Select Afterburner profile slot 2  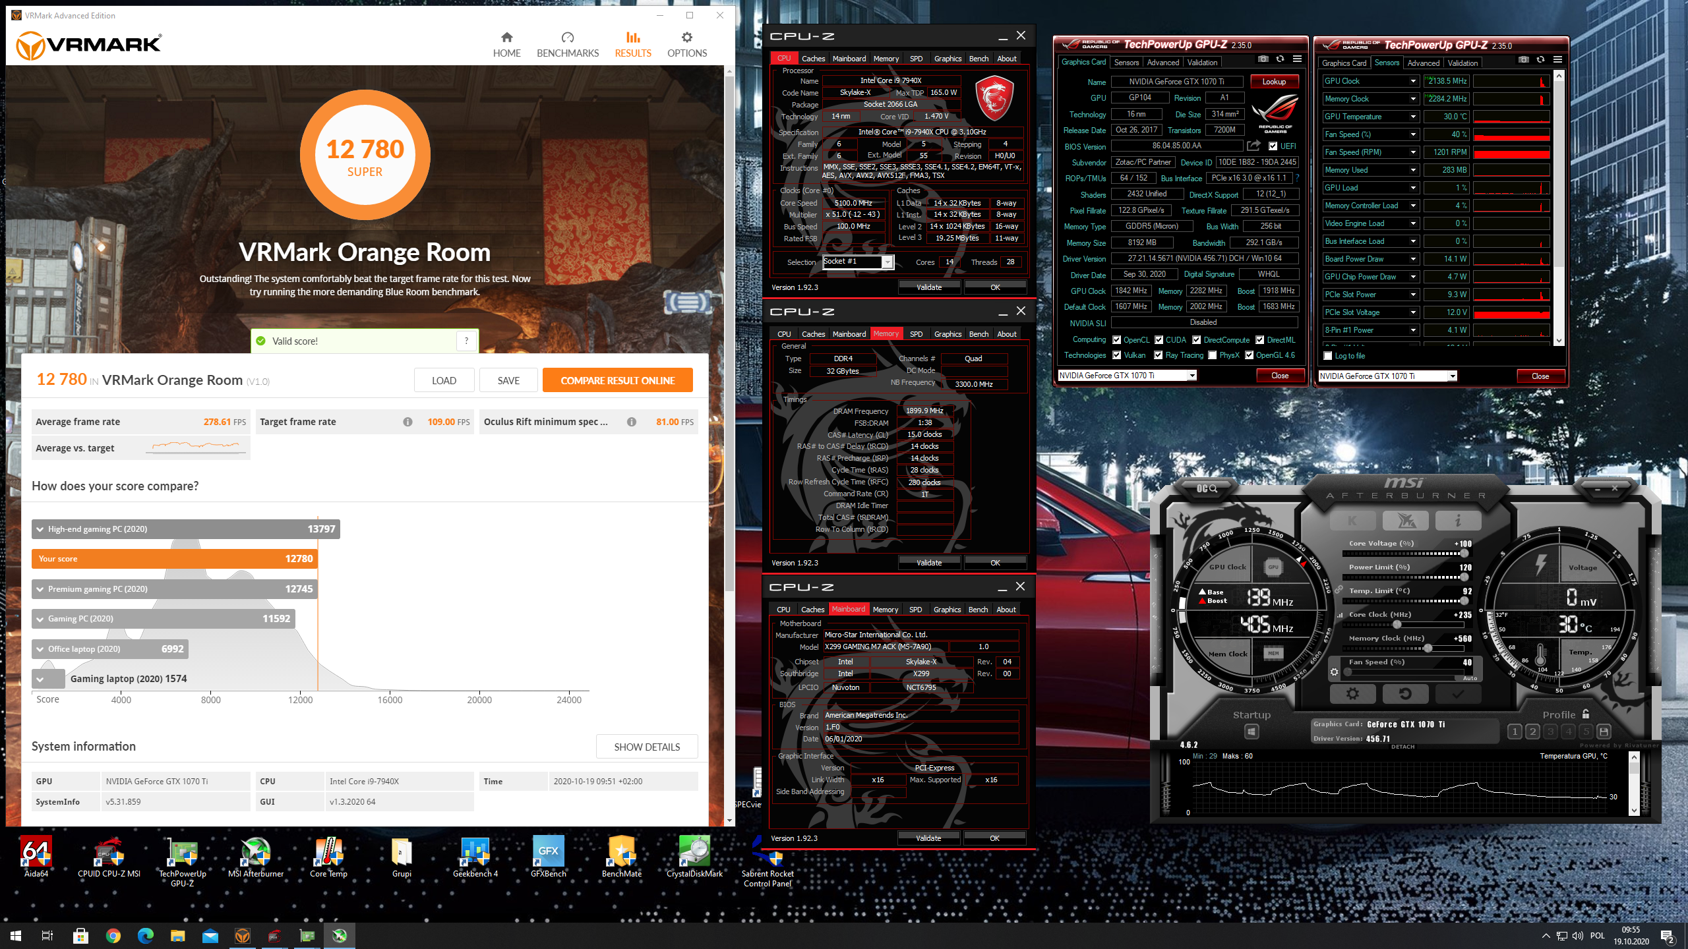tap(1532, 732)
